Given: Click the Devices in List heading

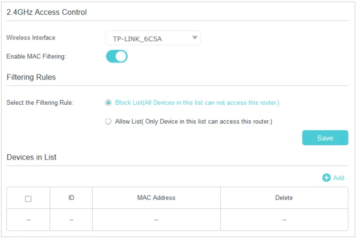Looking at the screenshot, I should tap(32, 157).
